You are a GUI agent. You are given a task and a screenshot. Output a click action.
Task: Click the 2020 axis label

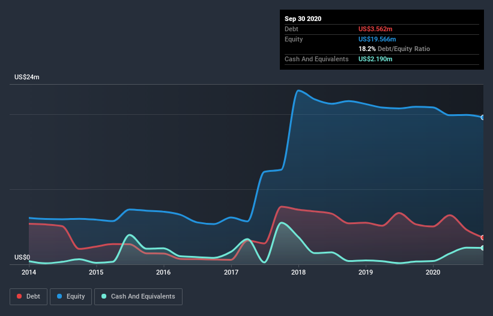(433, 272)
